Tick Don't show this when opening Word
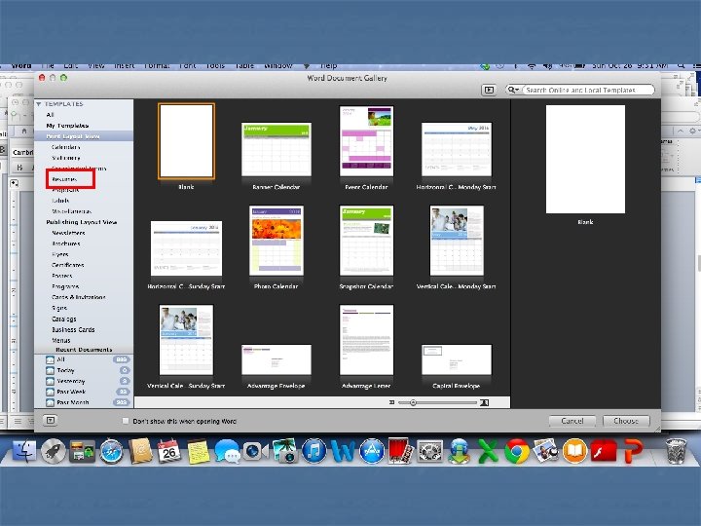 coord(126,421)
